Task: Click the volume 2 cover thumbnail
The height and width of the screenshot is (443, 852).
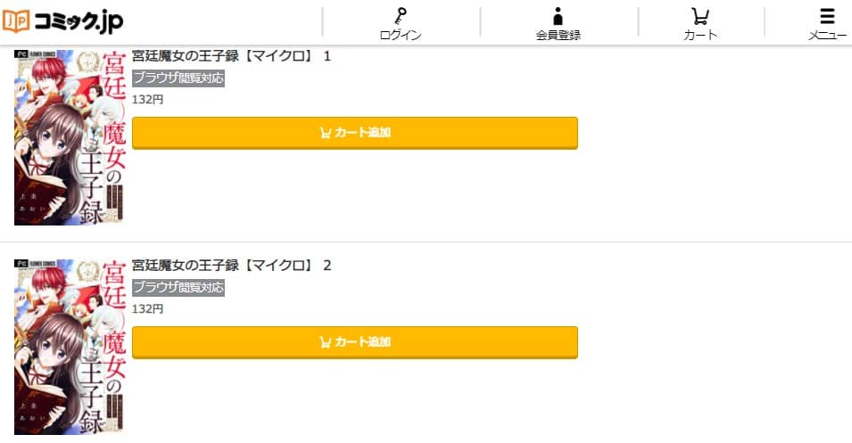Action: [70, 347]
